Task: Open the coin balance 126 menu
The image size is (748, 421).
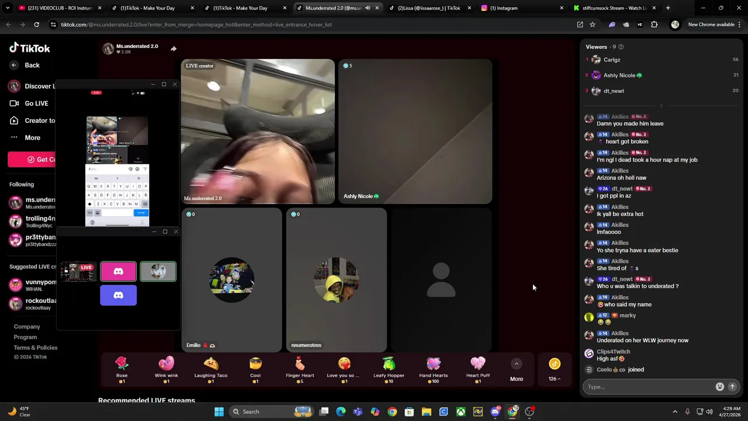Action: coord(554,370)
